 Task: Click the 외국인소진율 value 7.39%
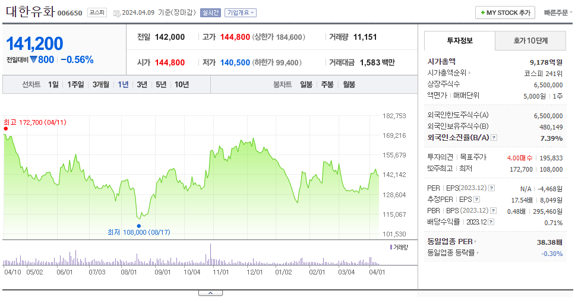[x=551, y=138]
